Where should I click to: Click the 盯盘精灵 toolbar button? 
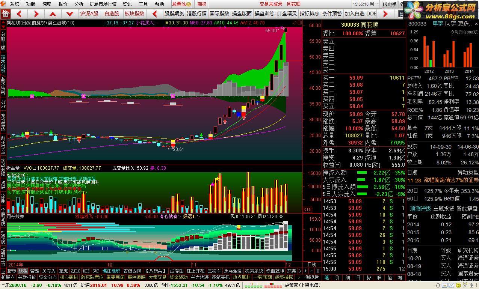click(x=287, y=14)
